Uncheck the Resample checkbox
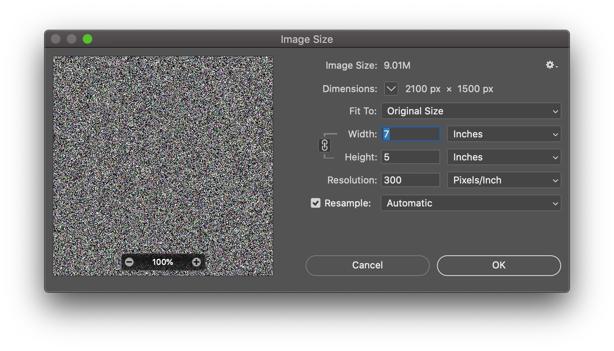 pyautogui.click(x=316, y=203)
